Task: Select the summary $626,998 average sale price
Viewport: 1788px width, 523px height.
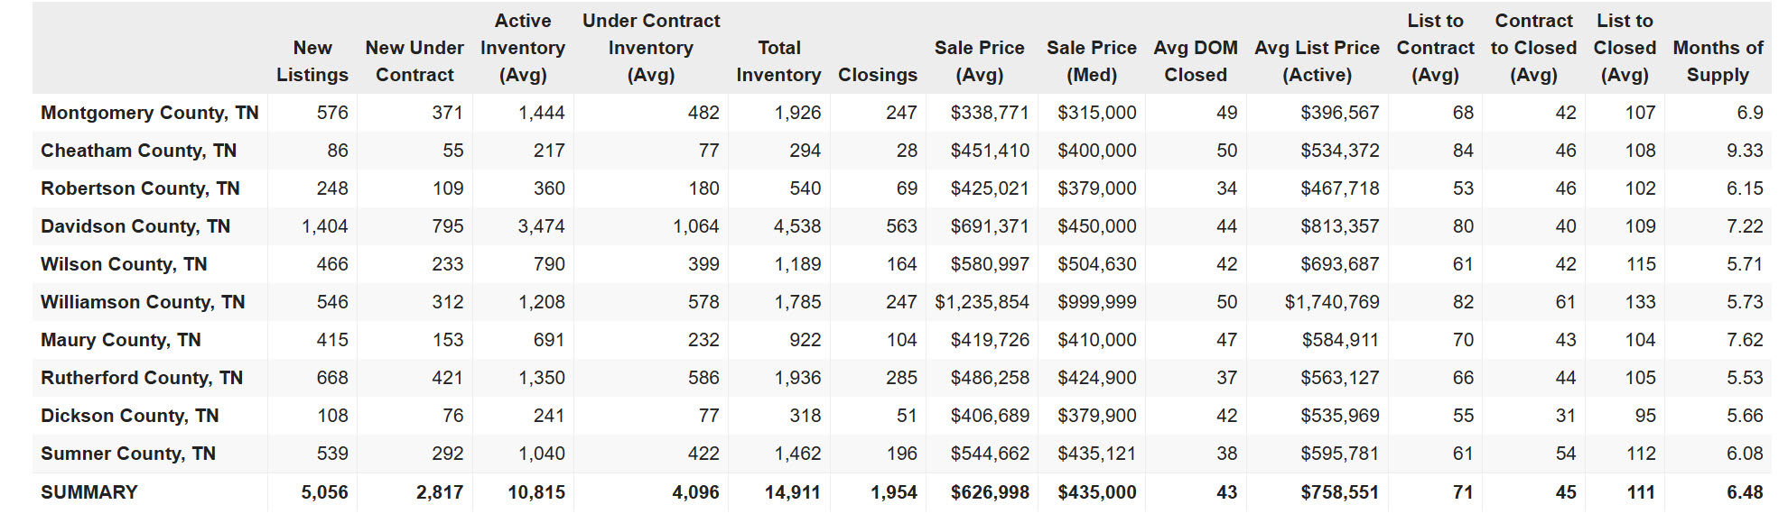Action: pyautogui.click(x=990, y=492)
